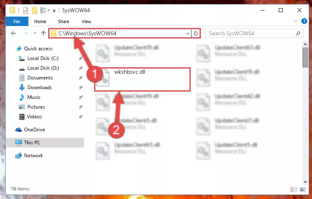The image size is (312, 199).
Task: Open the File ribbon tab
Action: [x=17, y=21]
